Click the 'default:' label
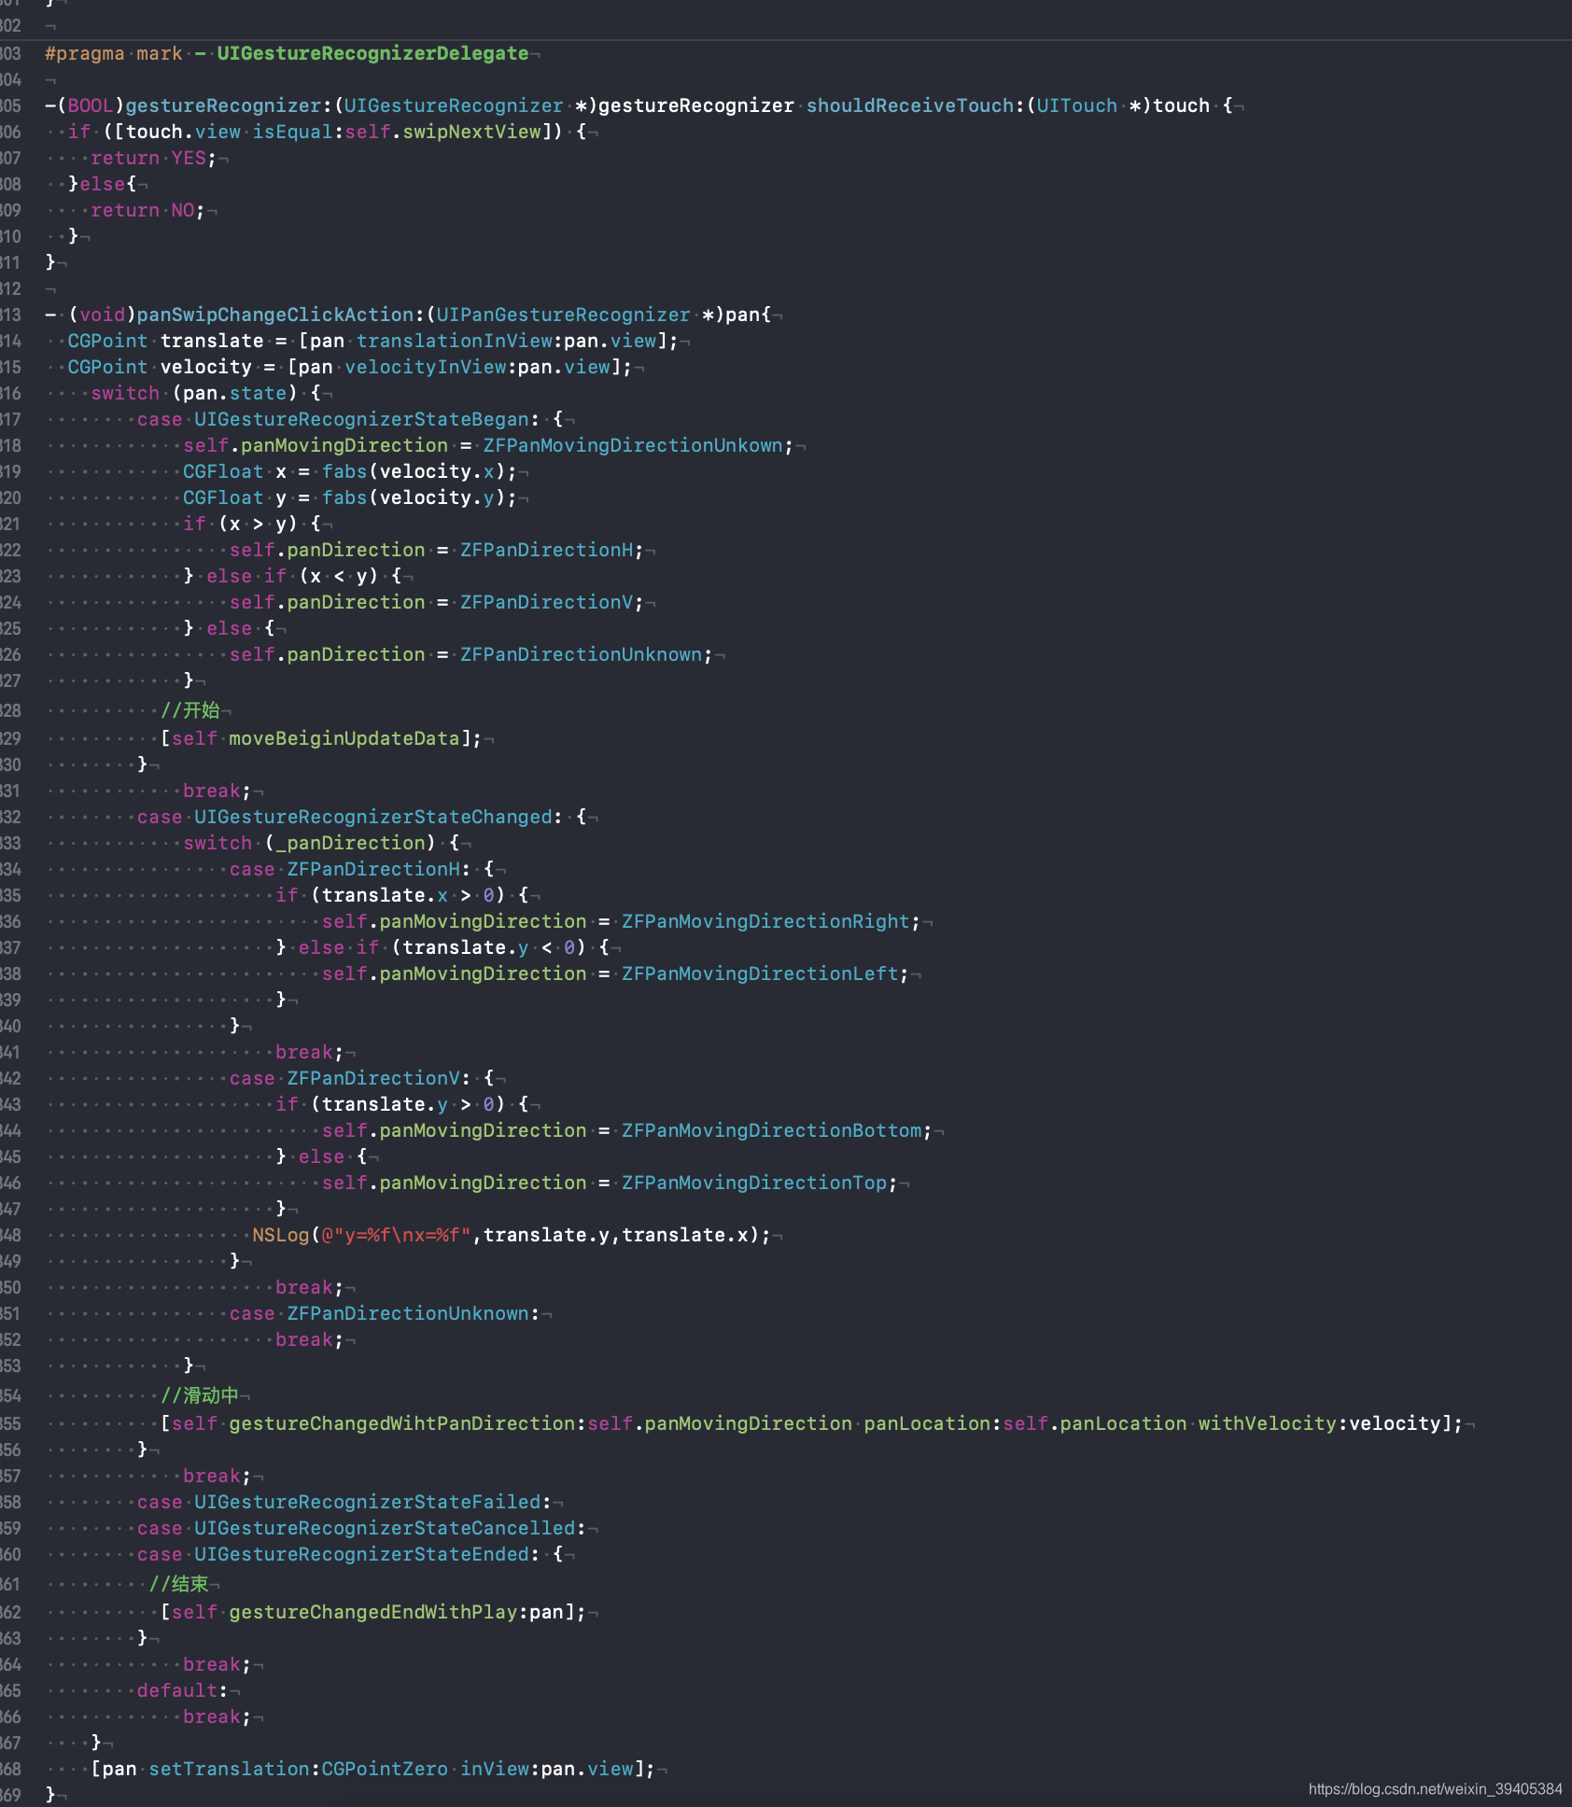 pyautogui.click(x=182, y=1690)
